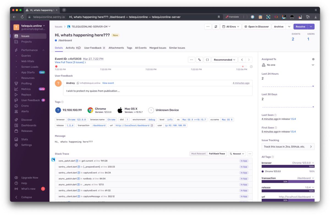Open the Recommended event dropdown
The height and width of the screenshot is (215, 330).
[225, 60]
